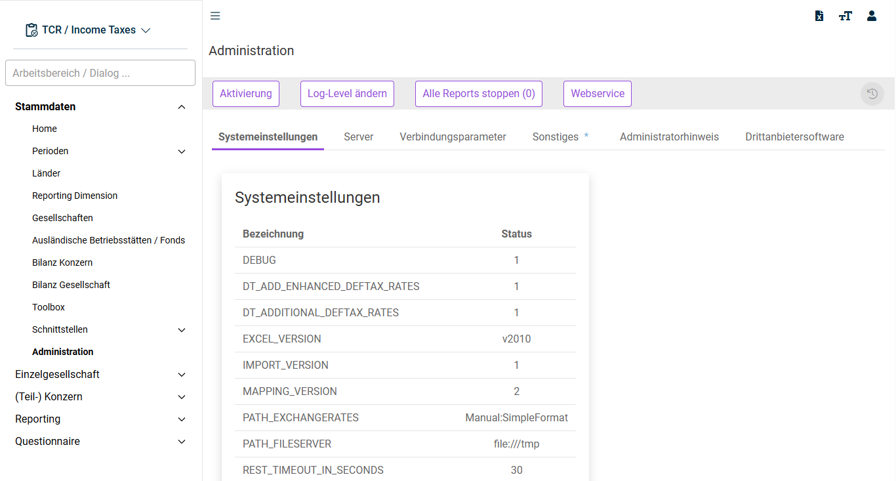Select the Systemeinstellungen tab

268,137
